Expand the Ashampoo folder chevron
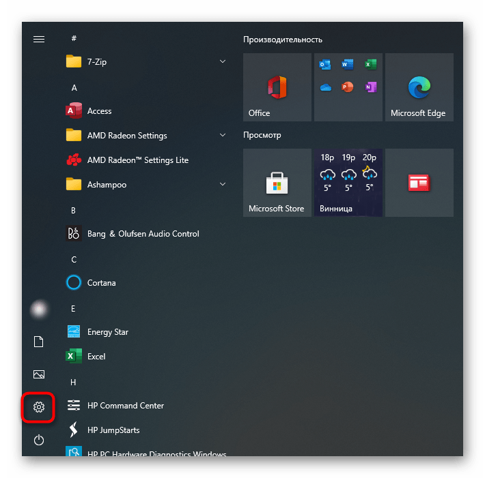Screen dimensions: 485x478 pyautogui.click(x=223, y=184)
